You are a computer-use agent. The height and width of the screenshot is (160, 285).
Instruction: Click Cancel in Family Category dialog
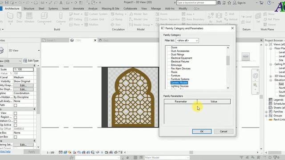click(x=224, y=132)
